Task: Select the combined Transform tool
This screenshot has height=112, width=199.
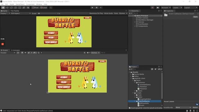Action: click(24, 7)
